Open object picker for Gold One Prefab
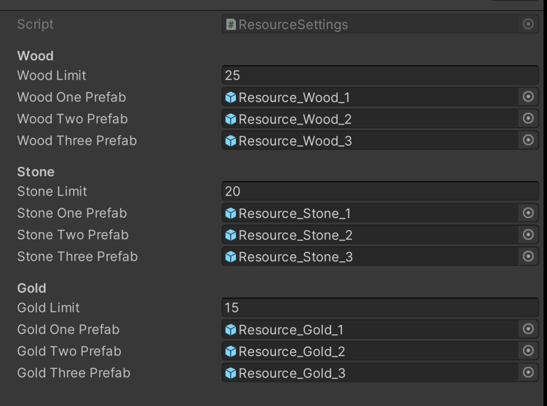Image resolution: width=547 pixels, height=406 pixels. 528,330
